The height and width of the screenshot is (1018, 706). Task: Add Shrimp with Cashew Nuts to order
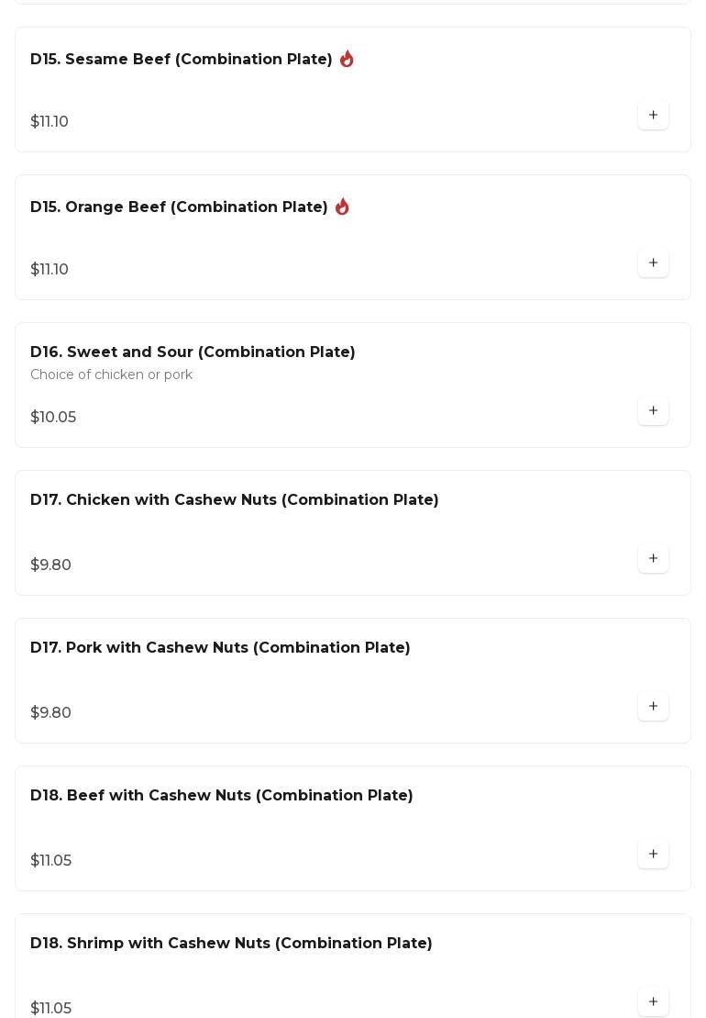click(x=653, y=1001)
